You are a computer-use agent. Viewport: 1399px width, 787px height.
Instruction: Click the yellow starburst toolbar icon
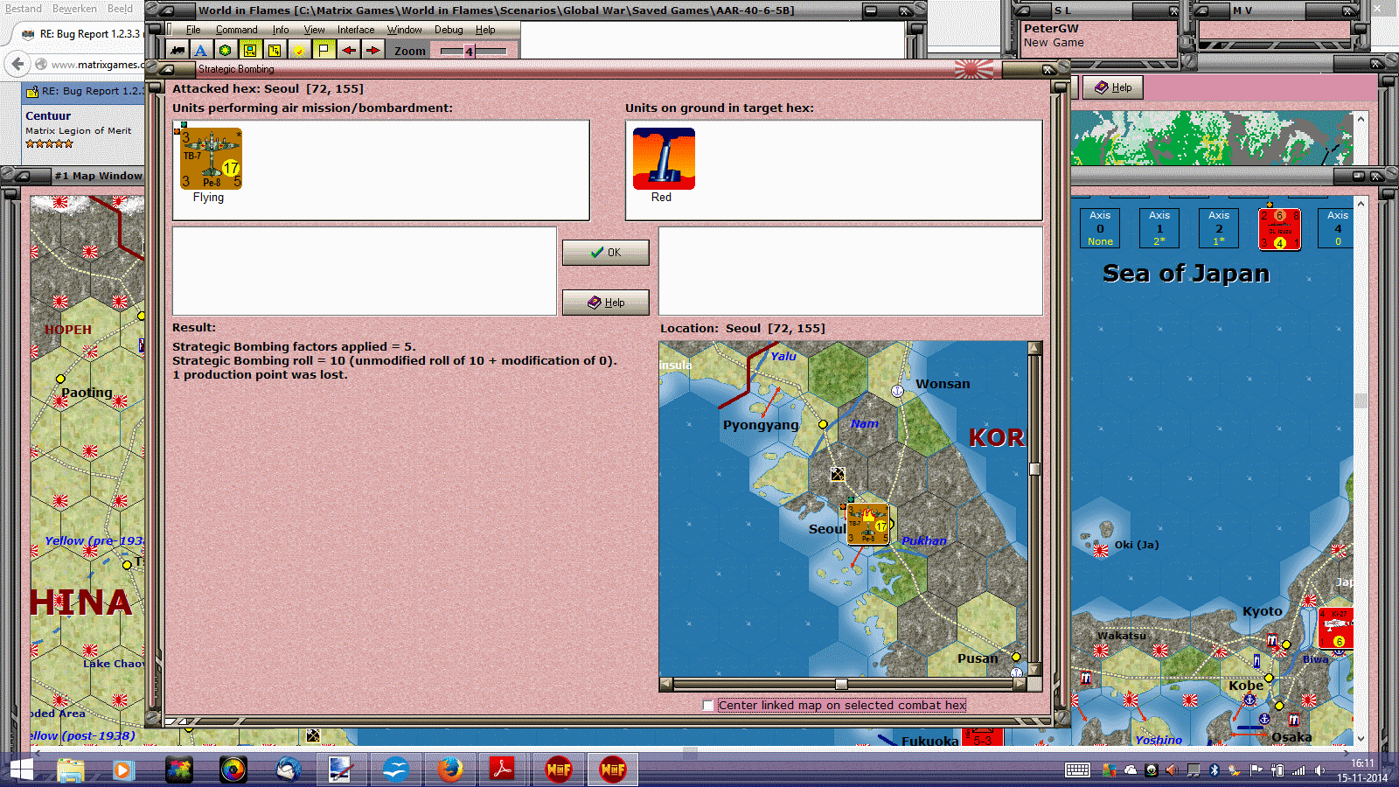[x=299, y=51]
